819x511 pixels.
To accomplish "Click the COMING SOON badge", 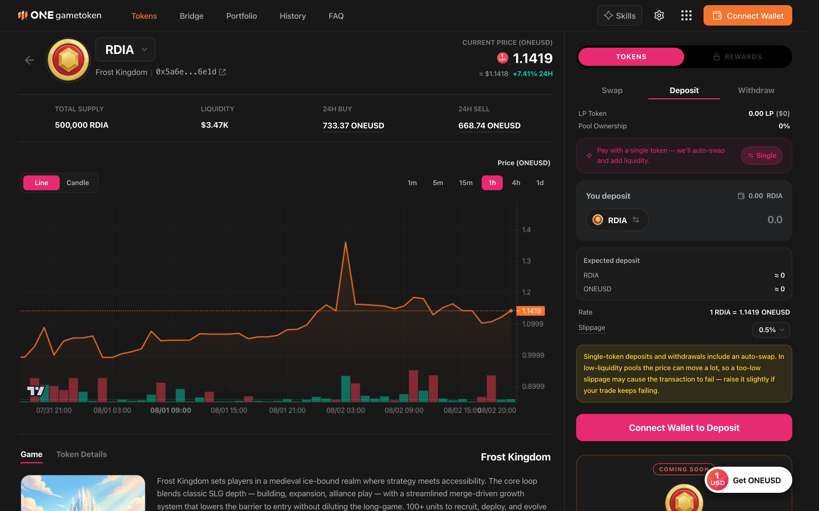I will coord(684,469).
